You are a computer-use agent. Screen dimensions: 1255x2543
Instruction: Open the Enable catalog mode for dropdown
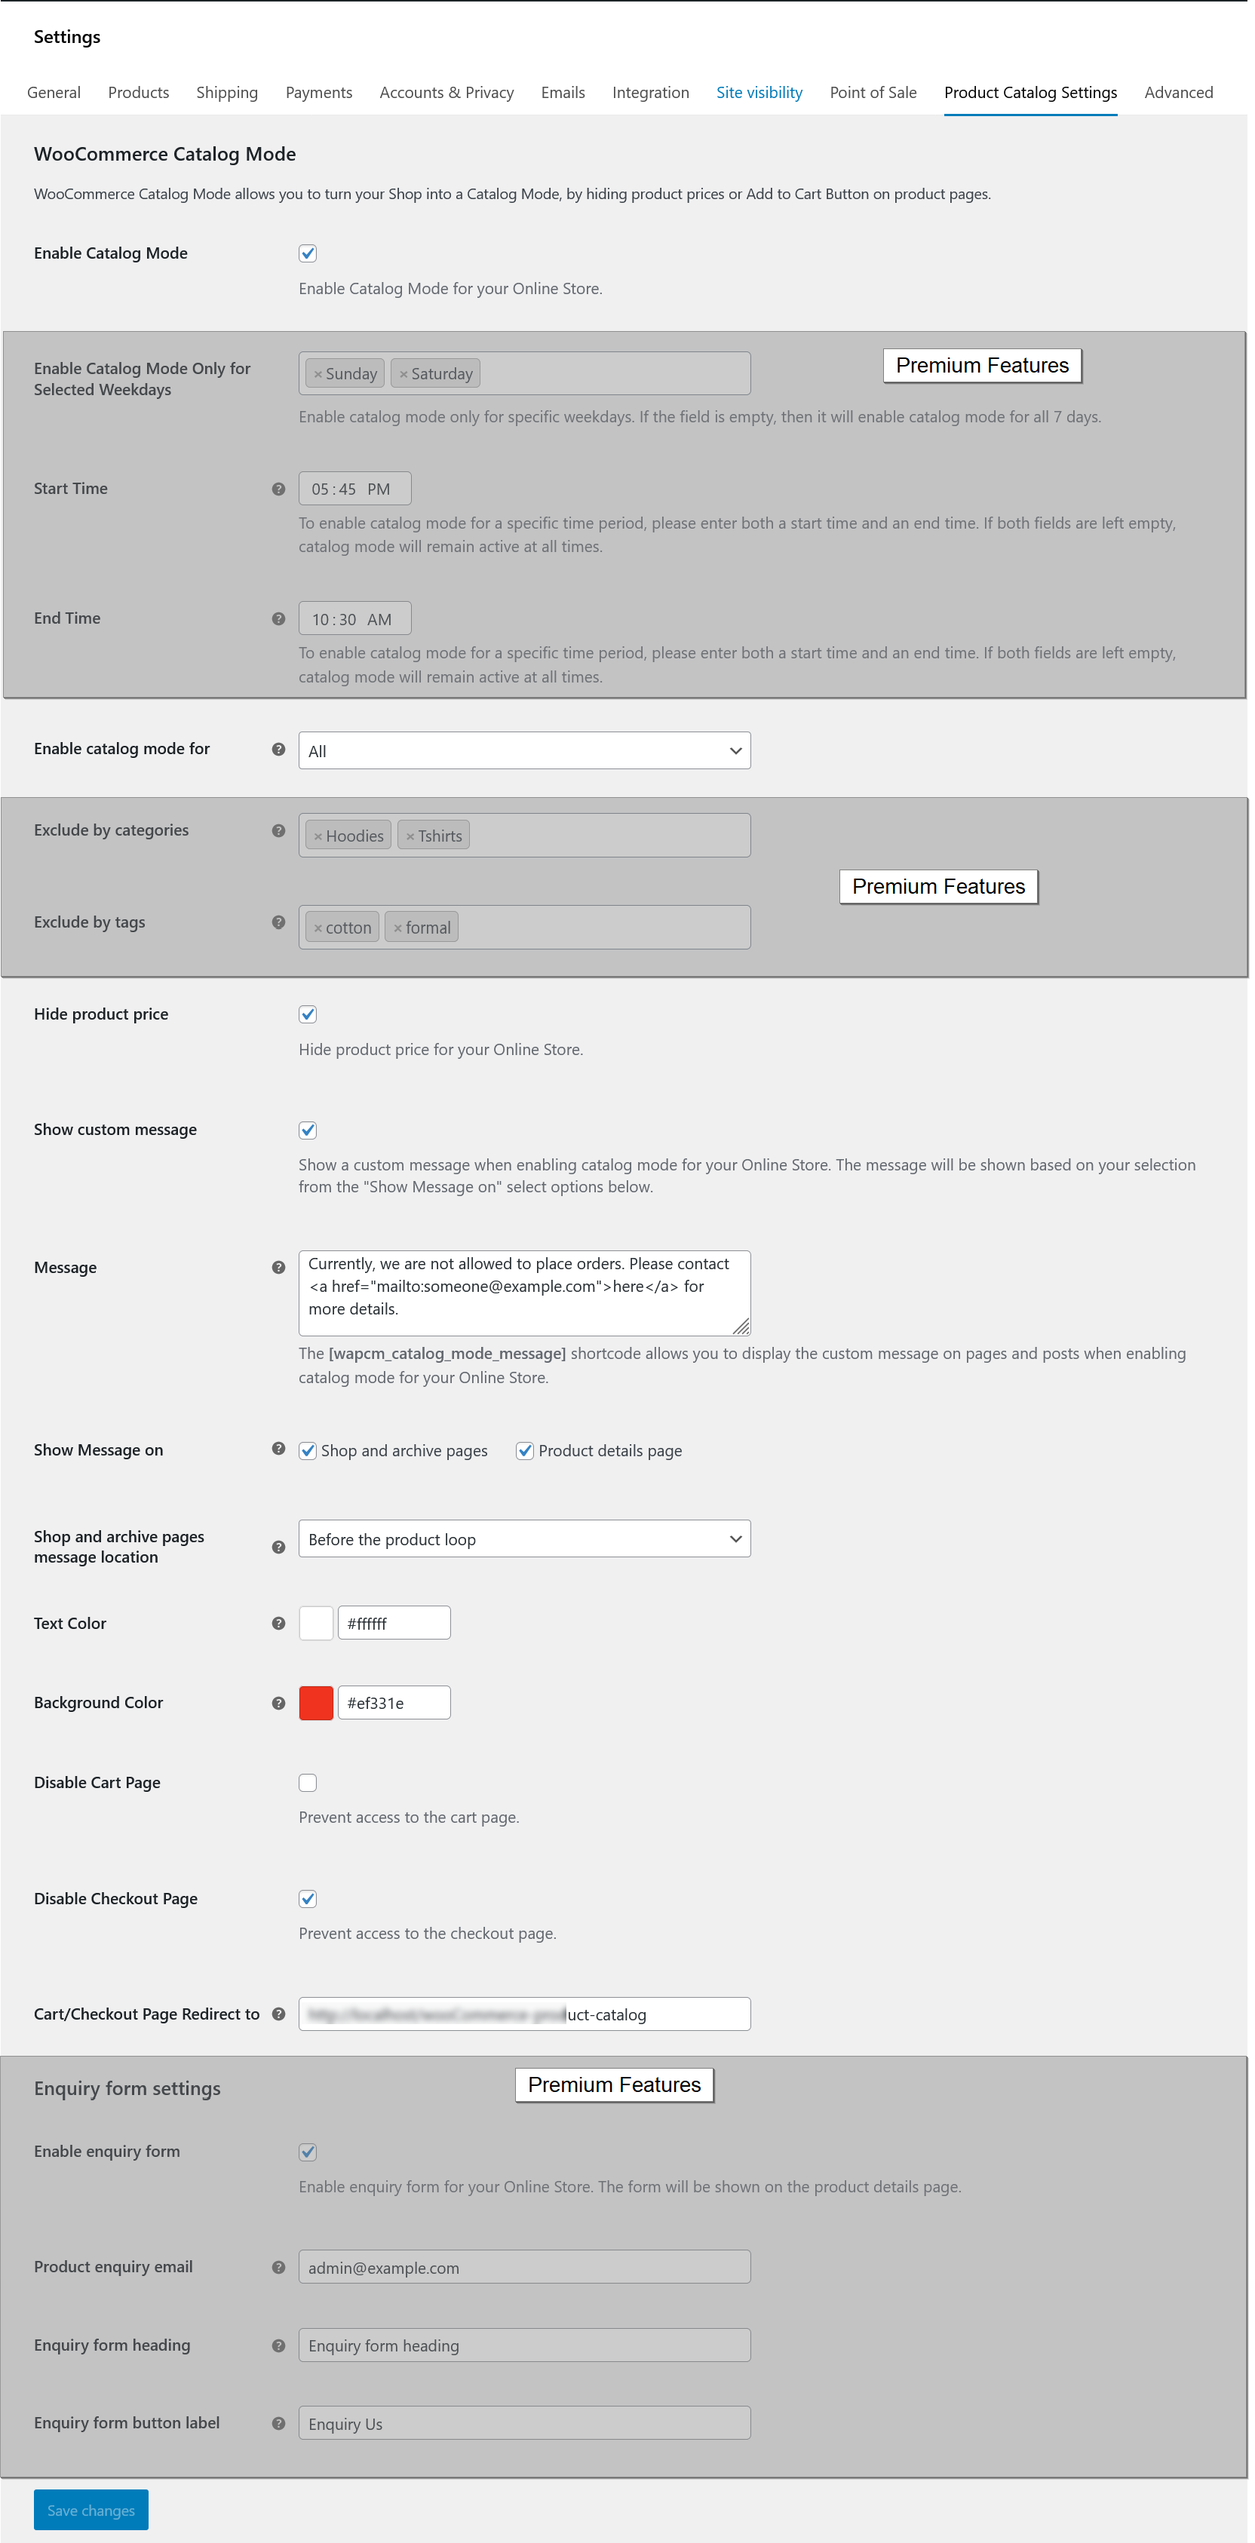point(524,751)
